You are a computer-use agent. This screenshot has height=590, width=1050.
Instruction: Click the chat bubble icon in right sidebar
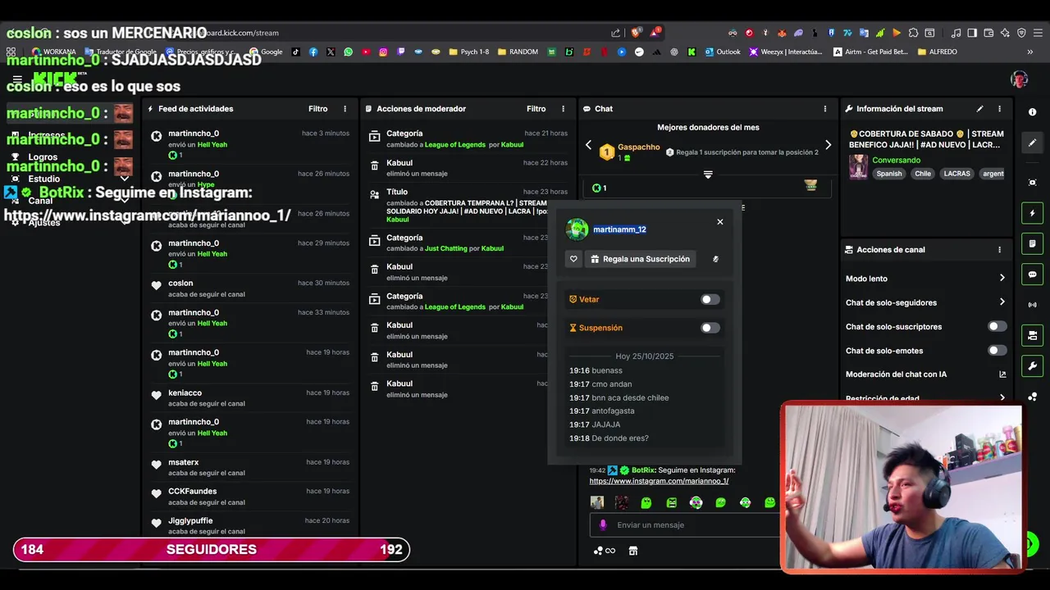[1033, 275]
